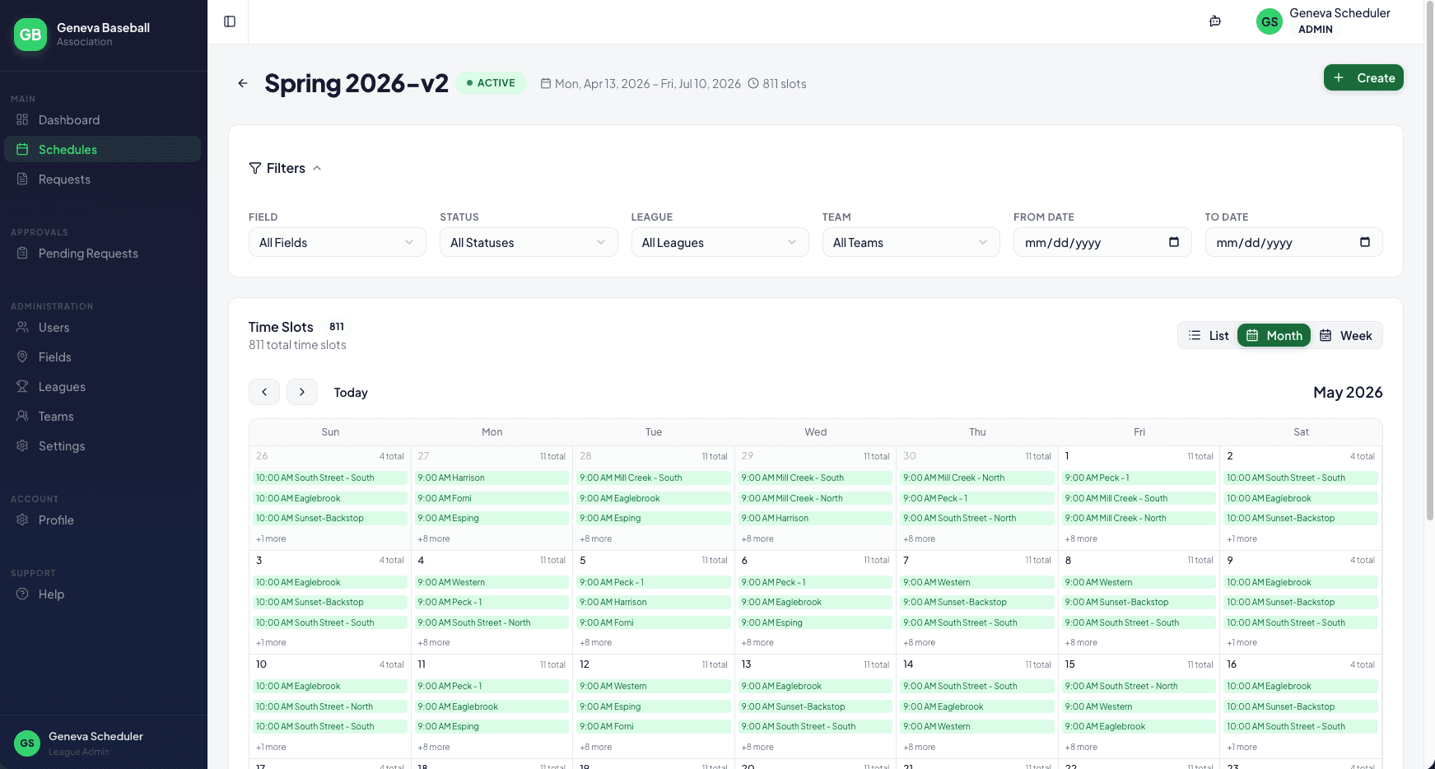
Task: Open the Dashboard from the sidebar
Action: tap(68, 119)
